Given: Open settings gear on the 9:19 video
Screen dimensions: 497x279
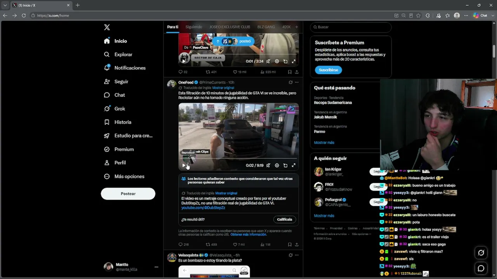Looking at the screenshot, I should point(277,165).
